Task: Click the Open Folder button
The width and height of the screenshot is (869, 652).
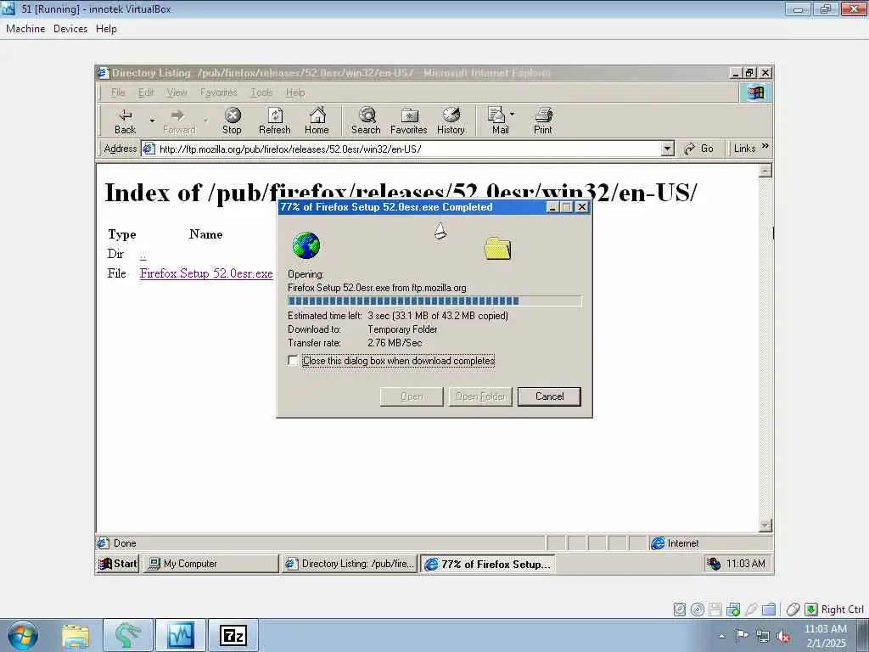Action: click(x=480, y=396)
